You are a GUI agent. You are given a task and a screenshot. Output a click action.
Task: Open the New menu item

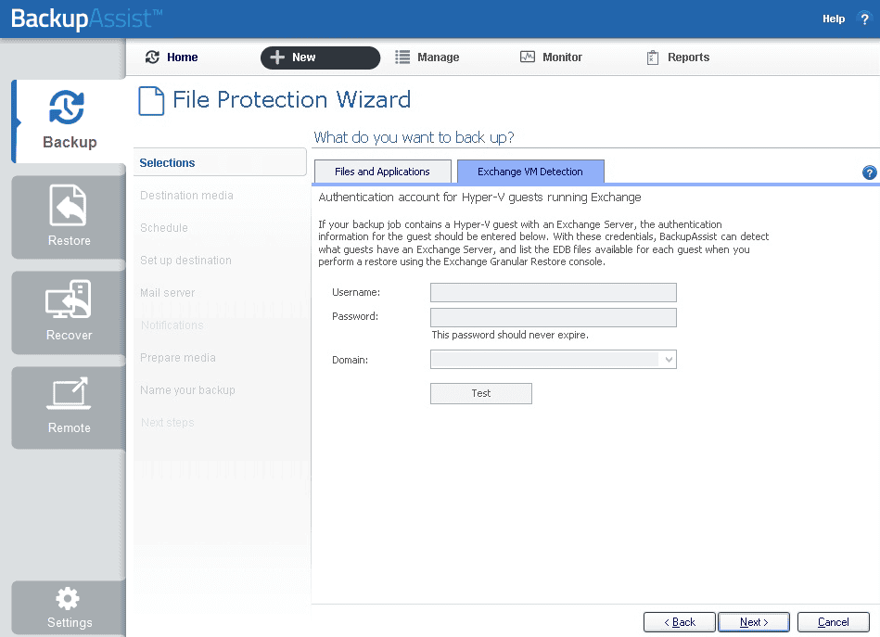tap(319, 57)
